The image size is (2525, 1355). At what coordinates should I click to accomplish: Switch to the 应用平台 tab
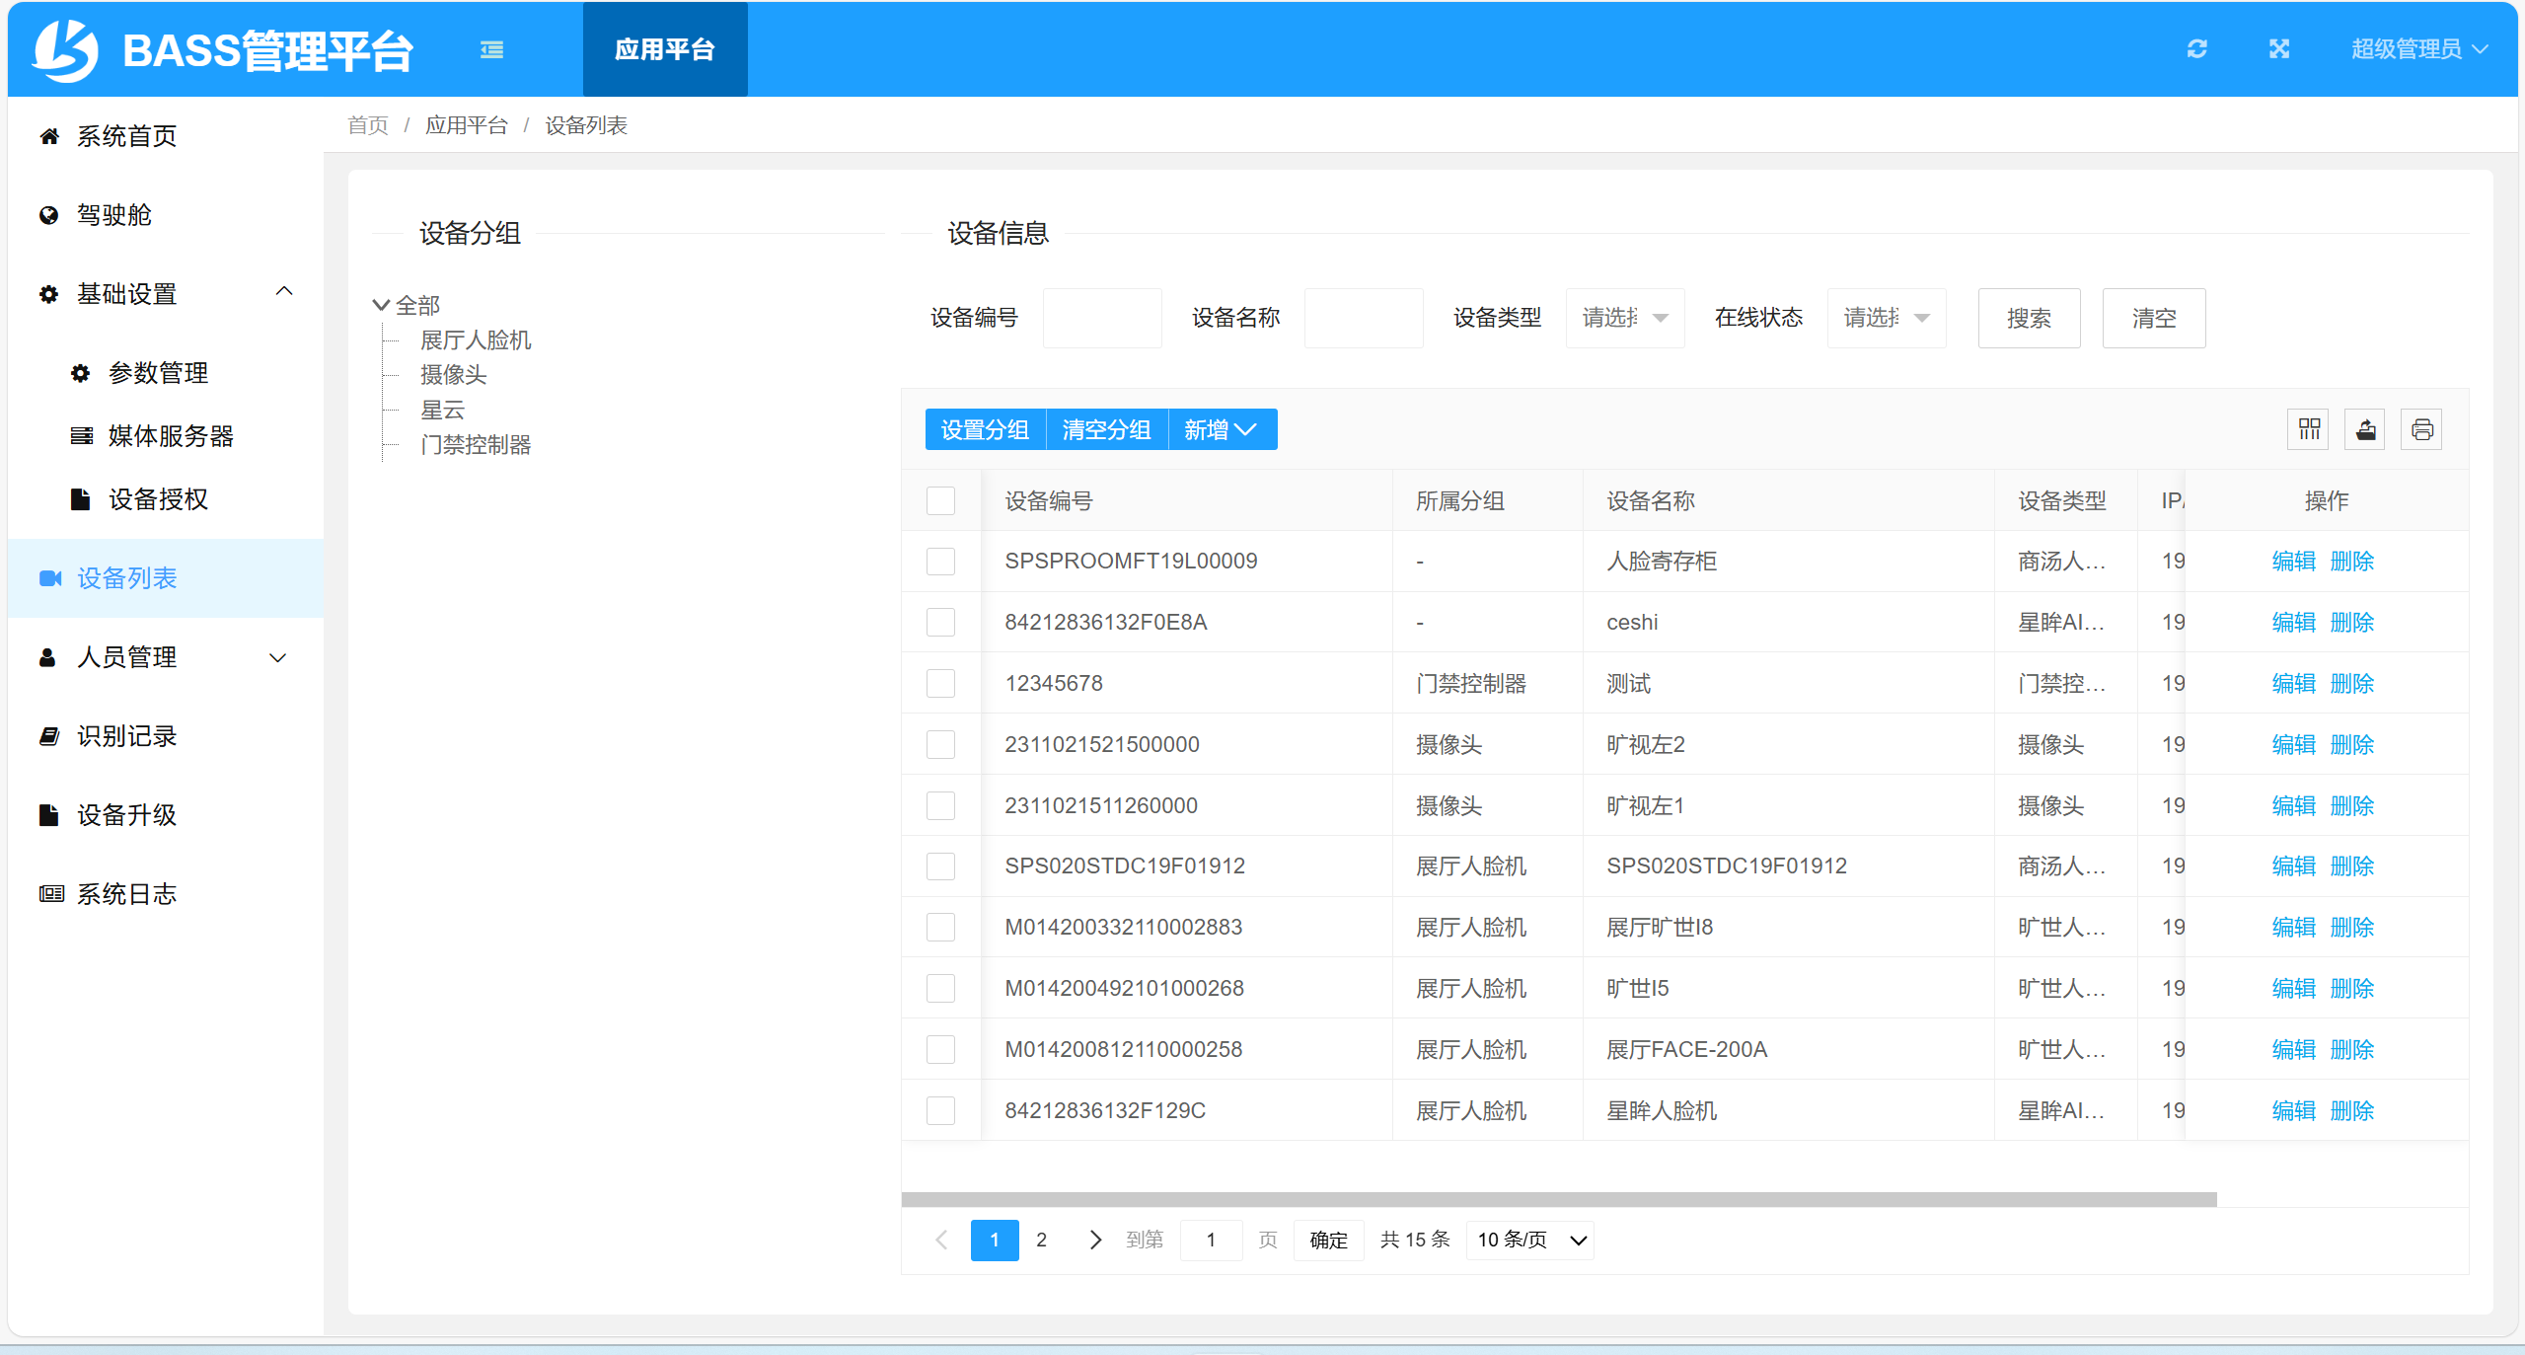[x=664, y=48]
